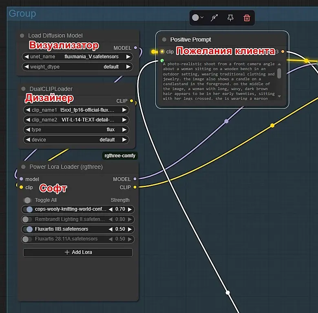Viewport: 318px width, 313px height.
Task: Open the node color picker in floating toolbar
Action: tap(198, 18)
